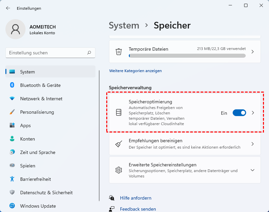The width and height of the screenshot is (269, 212).
Task: Click the trash icon for Temporäre Dateien
Action: (x=119, y=52)
